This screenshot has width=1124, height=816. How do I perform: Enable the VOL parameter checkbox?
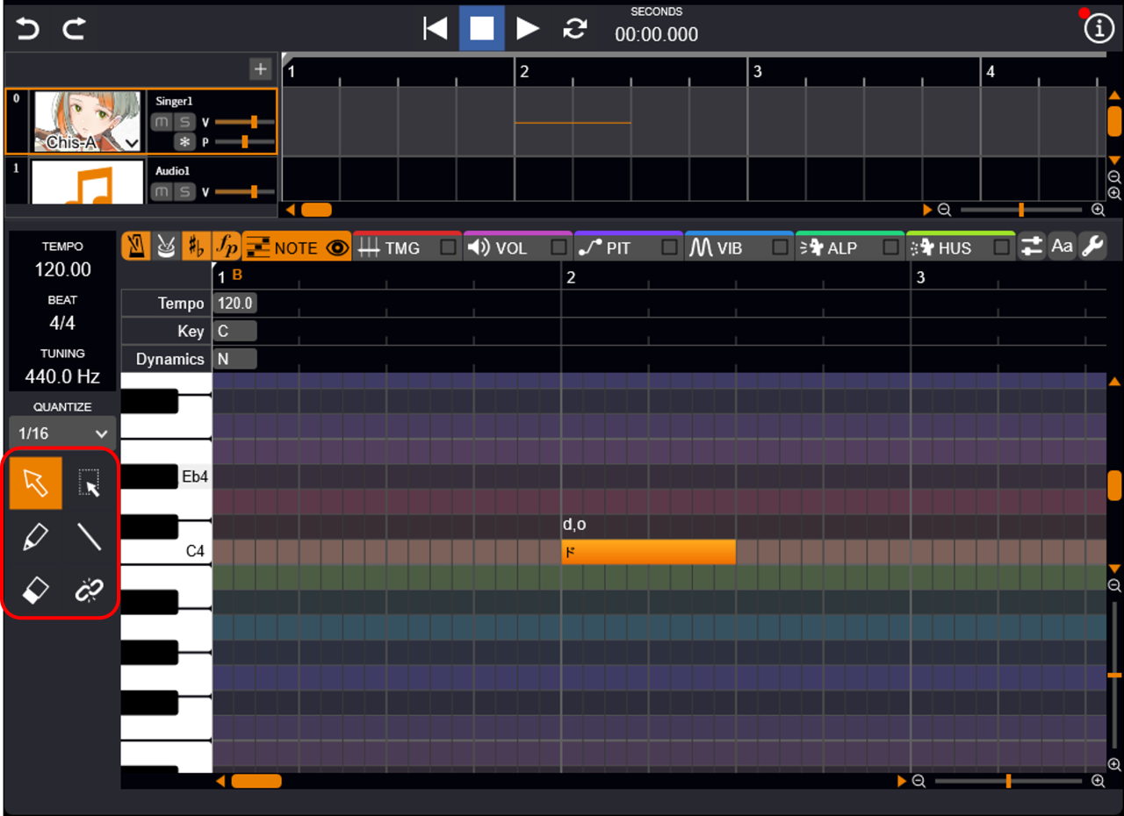click(x=558, y=248)
